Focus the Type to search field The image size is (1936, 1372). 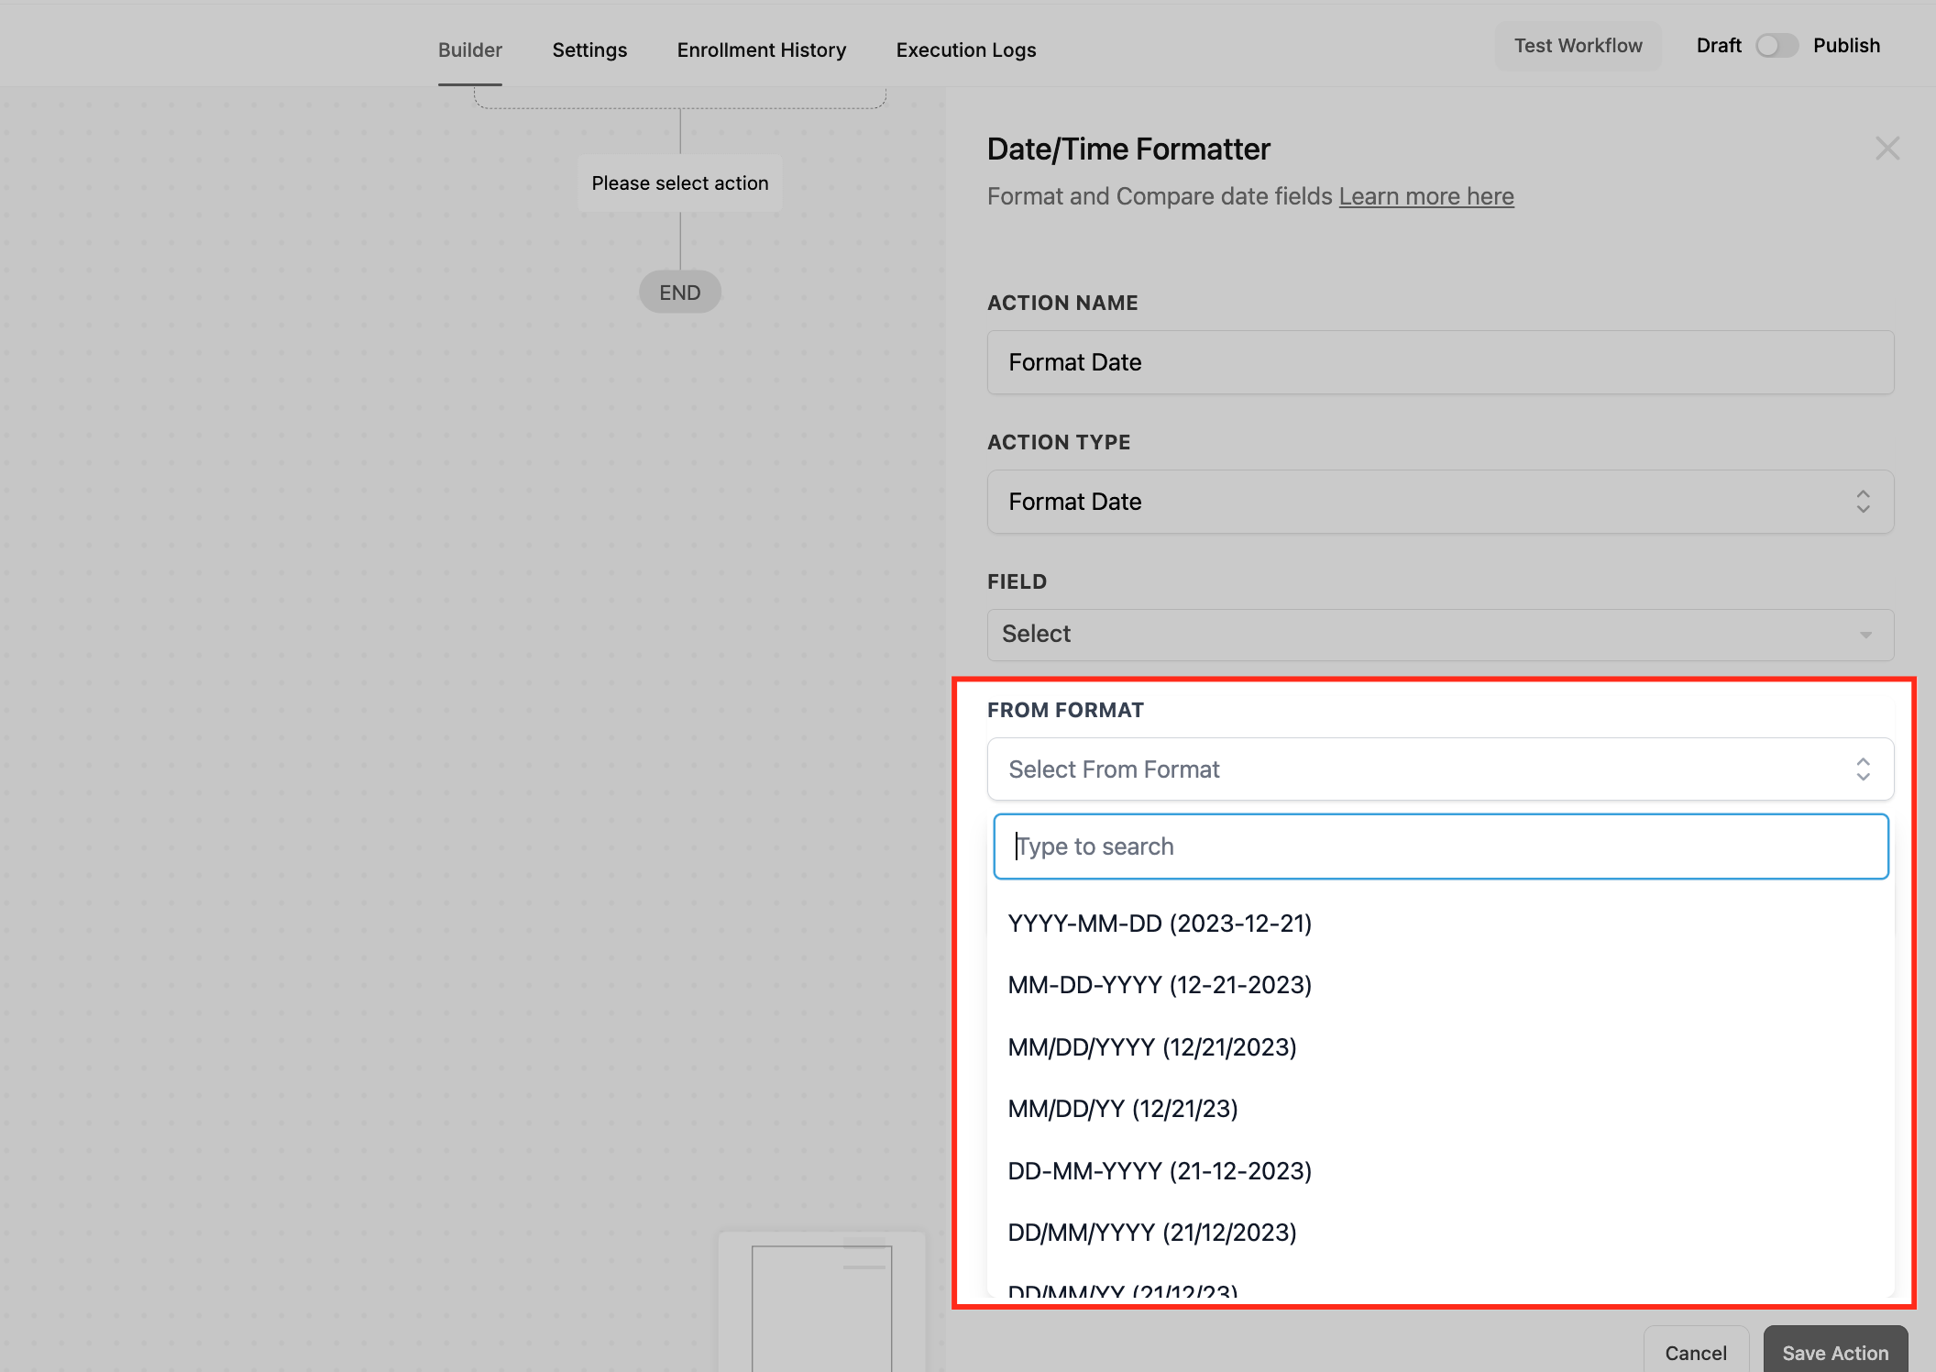pos(1439,846)
